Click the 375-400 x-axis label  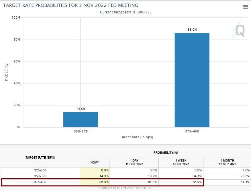192,131
